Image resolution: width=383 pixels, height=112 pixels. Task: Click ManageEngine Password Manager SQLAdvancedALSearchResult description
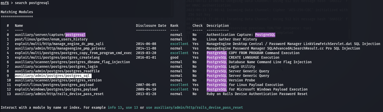pyautogui.click(x=283, y=48)
